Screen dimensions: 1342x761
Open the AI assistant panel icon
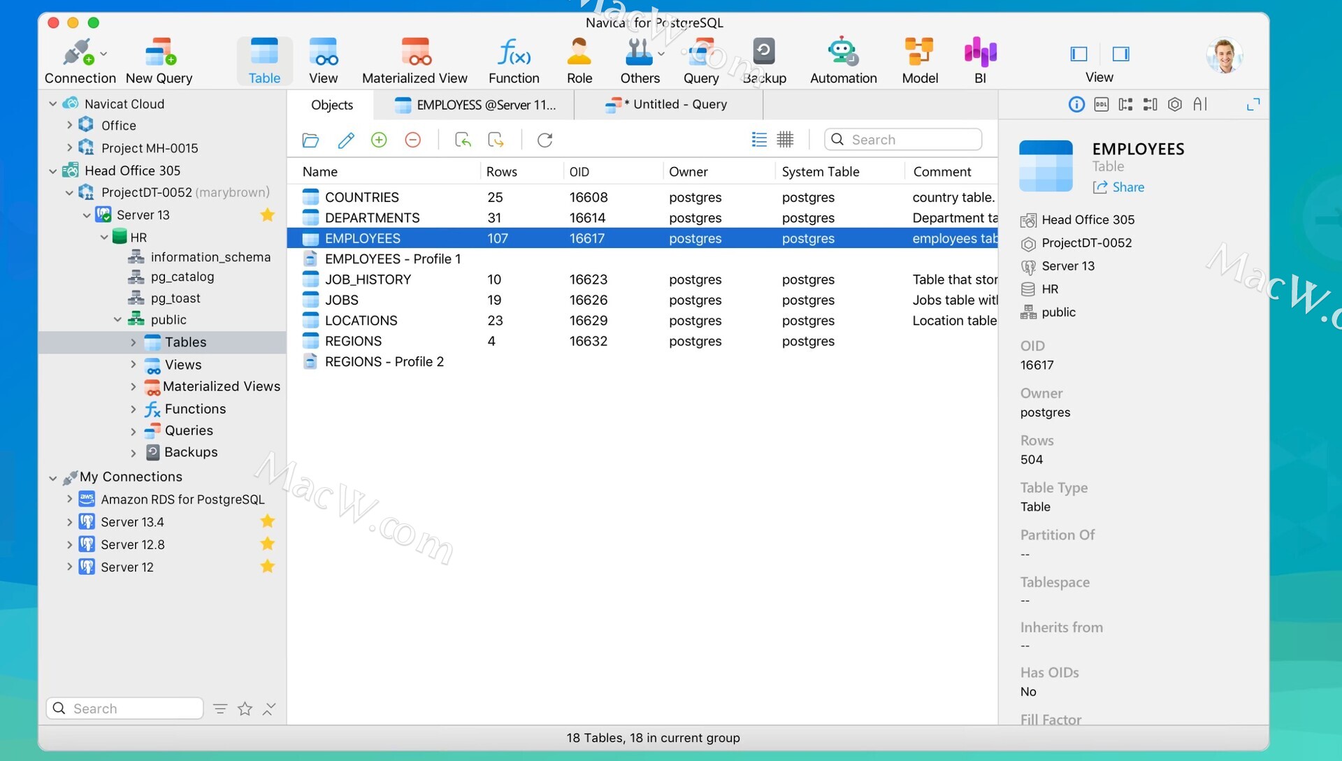(x=1200, y=105)
